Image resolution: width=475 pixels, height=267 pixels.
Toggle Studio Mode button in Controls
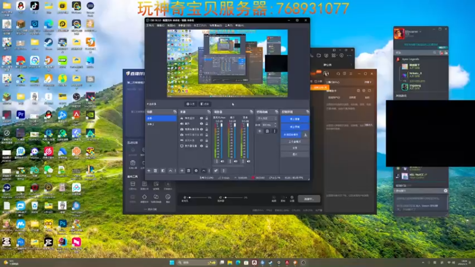(x=294, y=142)
